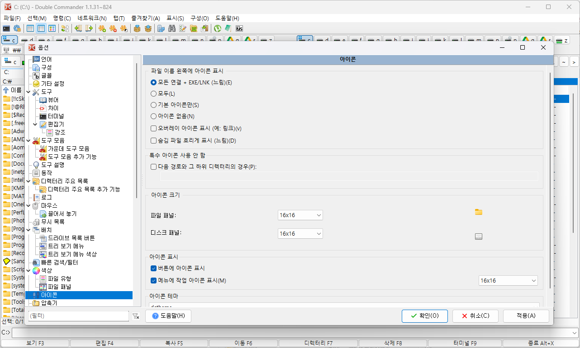Click the unselect group minus icon
The height and width of the screenshot is (348, 580).
pos(113,28)
